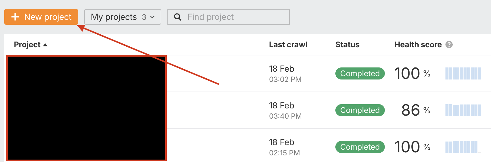Click the 18 Feb 02:15 PM crawl date
Screen dimensions: 491x162
point(284,147)
